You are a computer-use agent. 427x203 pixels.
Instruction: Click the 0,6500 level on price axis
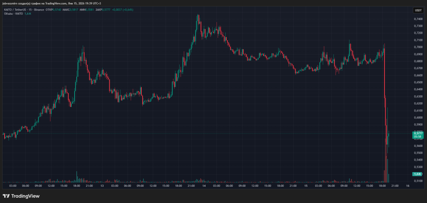pos(417,82)
